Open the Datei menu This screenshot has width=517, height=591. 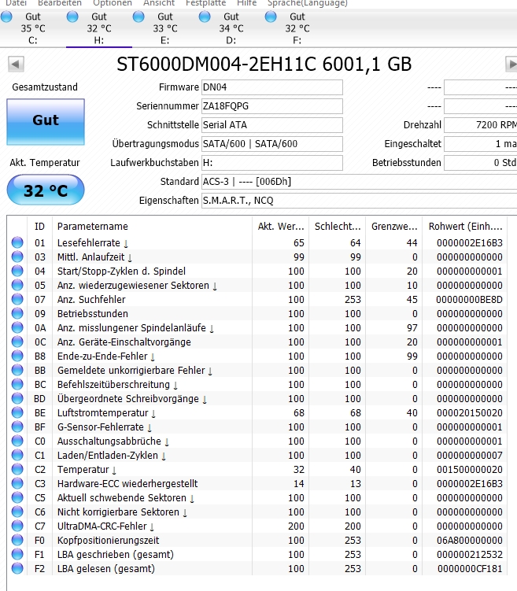coord(16,3)
